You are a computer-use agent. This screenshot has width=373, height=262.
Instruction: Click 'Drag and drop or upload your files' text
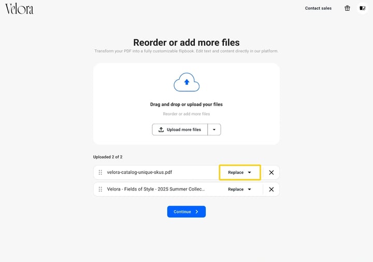click(x=187, y=105)
